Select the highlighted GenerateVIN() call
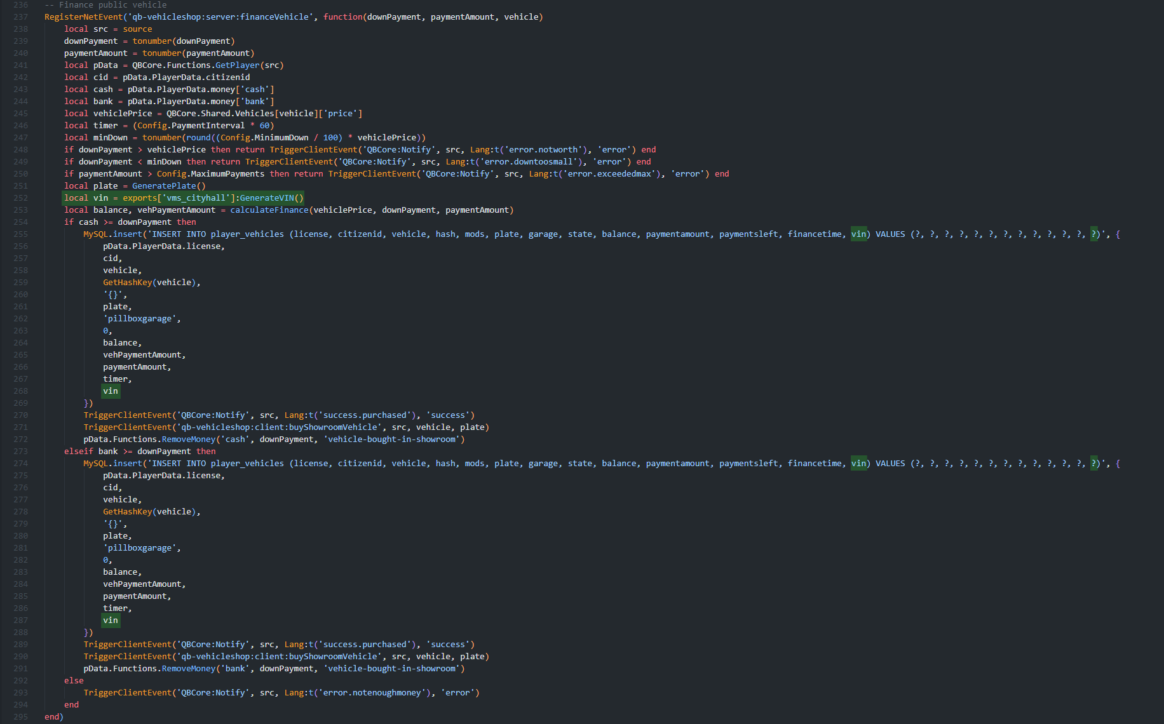 (x=271, y=198)
